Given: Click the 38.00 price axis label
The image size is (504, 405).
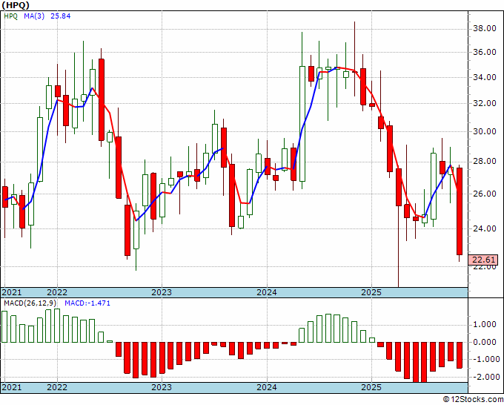Looking at the screenshot, I should tap(484, 28).
